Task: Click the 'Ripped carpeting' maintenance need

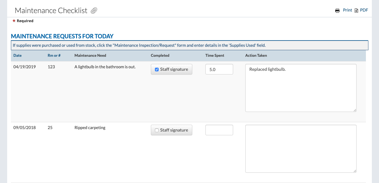Action: coord(90,128)
